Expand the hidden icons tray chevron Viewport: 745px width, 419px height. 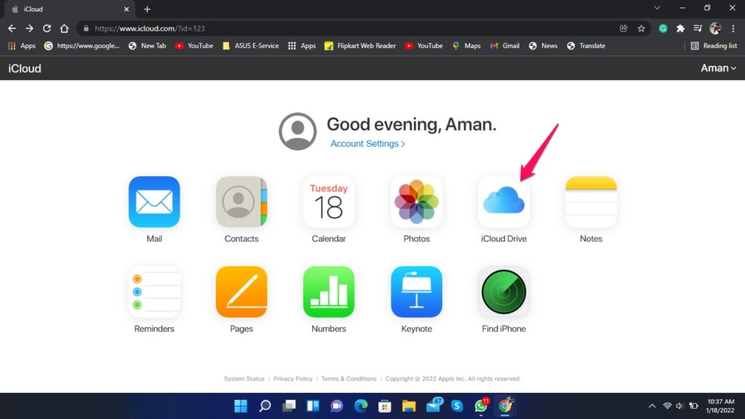coord(651,405)
